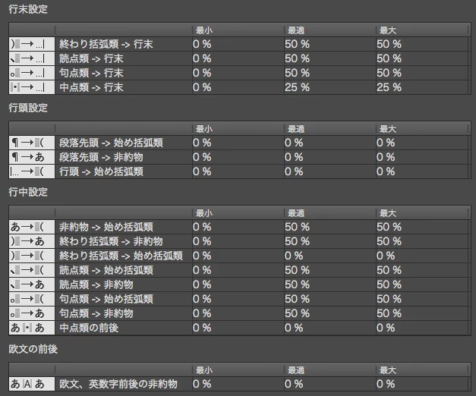Viewport: 476px width, 396px height.
Task: Click the 句点類 -> 非約物 label
Action: click(96, 313)
